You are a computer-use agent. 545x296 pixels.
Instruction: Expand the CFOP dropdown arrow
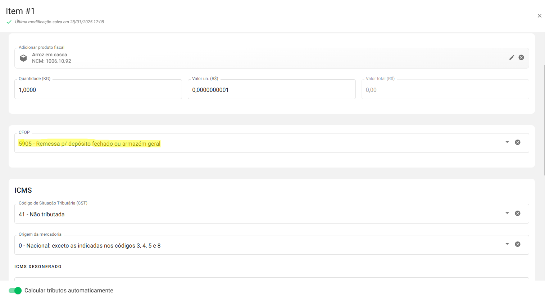(507, 142)
